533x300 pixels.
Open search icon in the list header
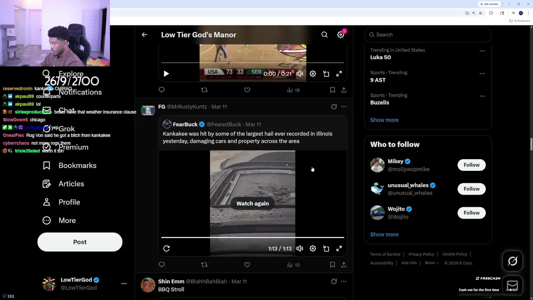click(x=324, y=35)
